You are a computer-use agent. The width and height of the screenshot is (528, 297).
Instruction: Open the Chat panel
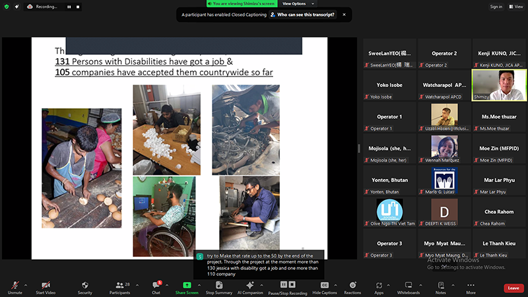click(x=156, y=284)
